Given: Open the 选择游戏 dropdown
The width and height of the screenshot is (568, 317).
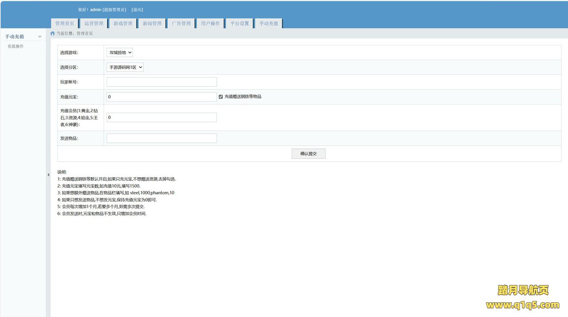Looking at the screenshot, I should tap(119, 52).
